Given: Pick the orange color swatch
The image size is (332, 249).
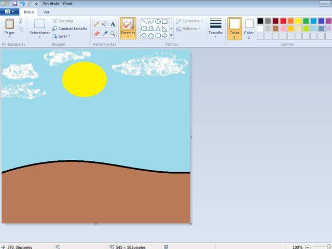Looking at the screenshot, I should coord(290,21).
